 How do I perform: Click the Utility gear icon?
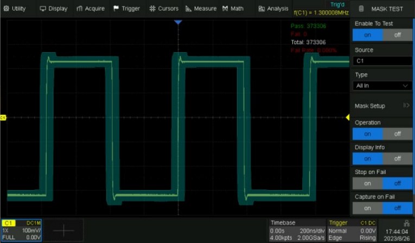tap(6, 9)
